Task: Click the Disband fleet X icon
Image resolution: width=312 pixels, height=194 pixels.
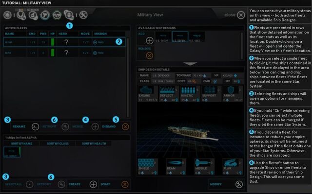Action: (x=125, y=126)
